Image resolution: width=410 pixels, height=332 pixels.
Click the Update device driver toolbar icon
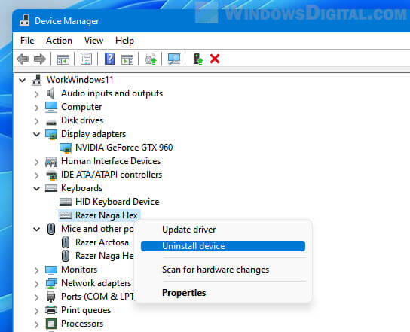(151, 59)
